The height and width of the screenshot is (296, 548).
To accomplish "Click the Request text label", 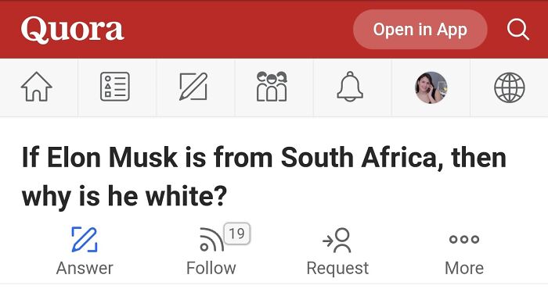I will coord(337,269).
